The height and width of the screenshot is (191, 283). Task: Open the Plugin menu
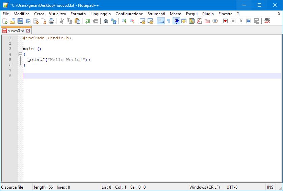pyautogui.click(x=208, y=14)
